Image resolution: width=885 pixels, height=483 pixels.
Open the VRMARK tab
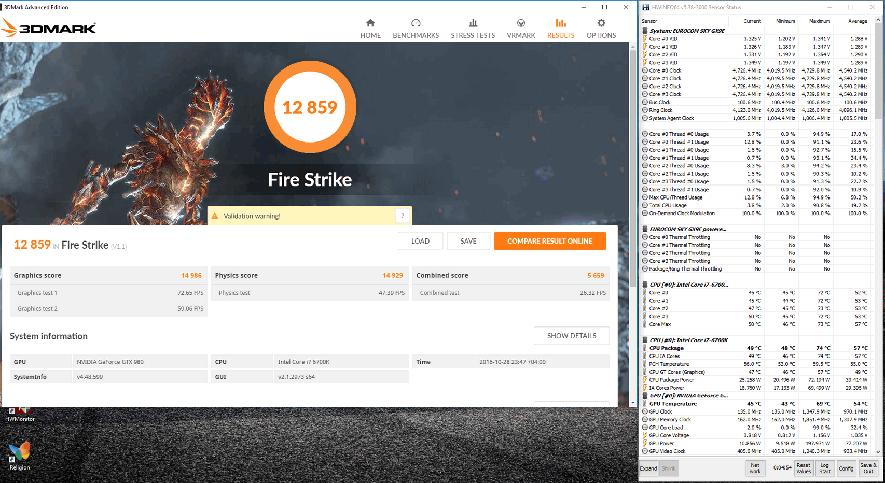click(x=521, y=29)
